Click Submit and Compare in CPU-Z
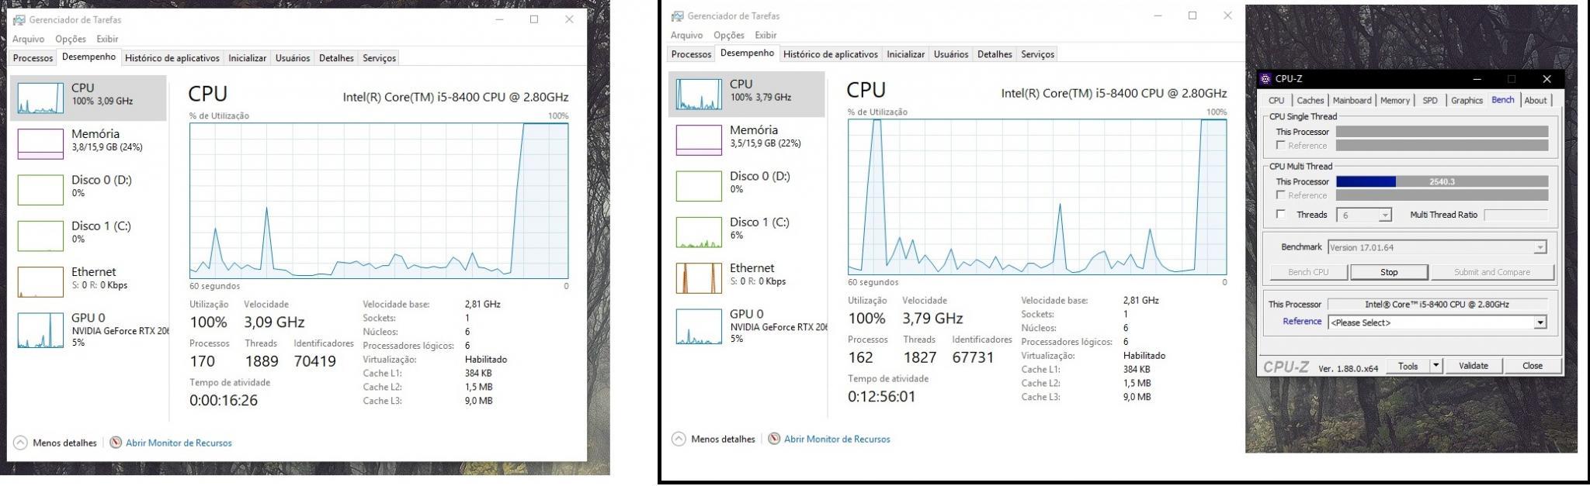1590x486 pixels. (x=1492, y=272)
